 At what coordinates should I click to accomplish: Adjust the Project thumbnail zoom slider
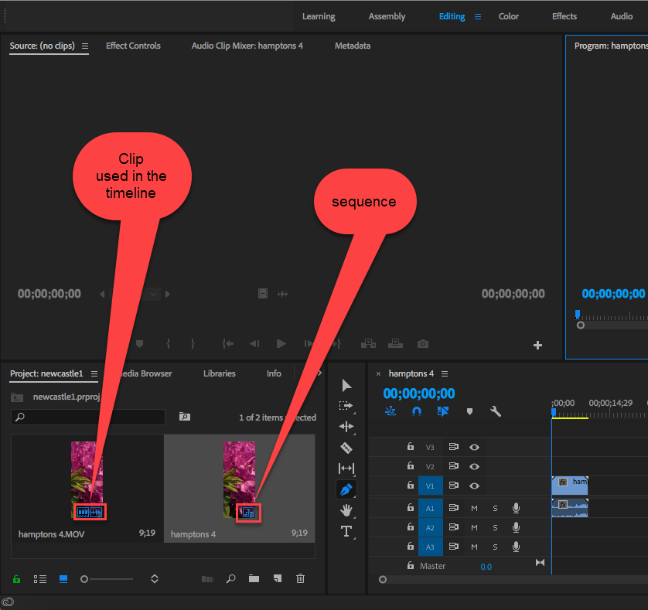[x=84, y=579]
